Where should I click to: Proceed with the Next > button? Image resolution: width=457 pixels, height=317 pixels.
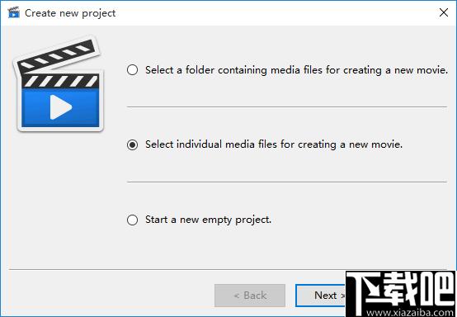(x=320, y=296)
